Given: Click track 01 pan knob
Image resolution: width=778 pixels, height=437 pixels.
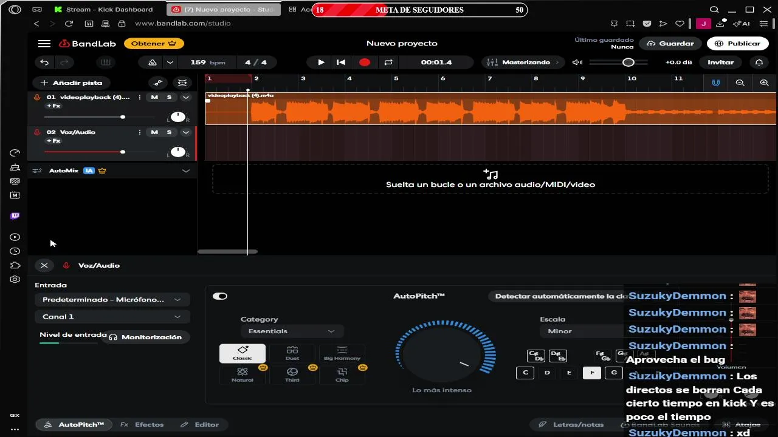Looking at the screenshot, I should (x=177, y=117).
